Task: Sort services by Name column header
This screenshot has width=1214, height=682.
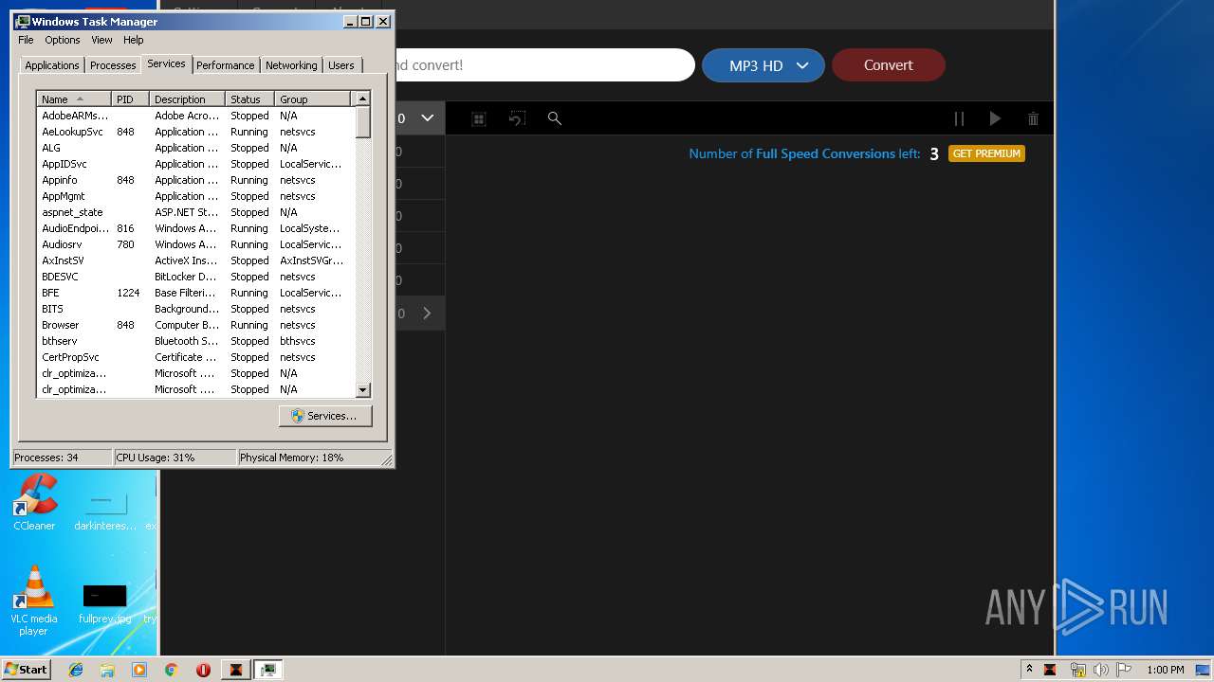Action: tap(74, 99)
